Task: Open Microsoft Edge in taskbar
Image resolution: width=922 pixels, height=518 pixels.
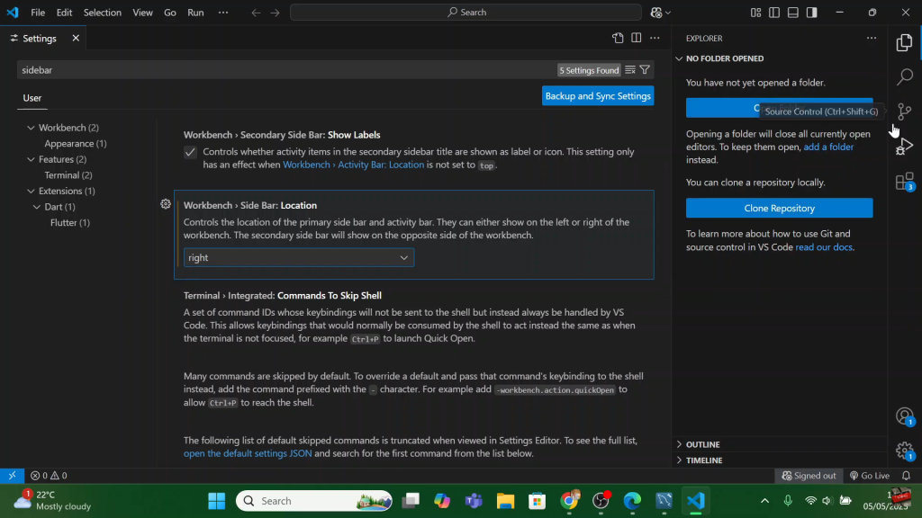Action: click(x=632, y=501)
